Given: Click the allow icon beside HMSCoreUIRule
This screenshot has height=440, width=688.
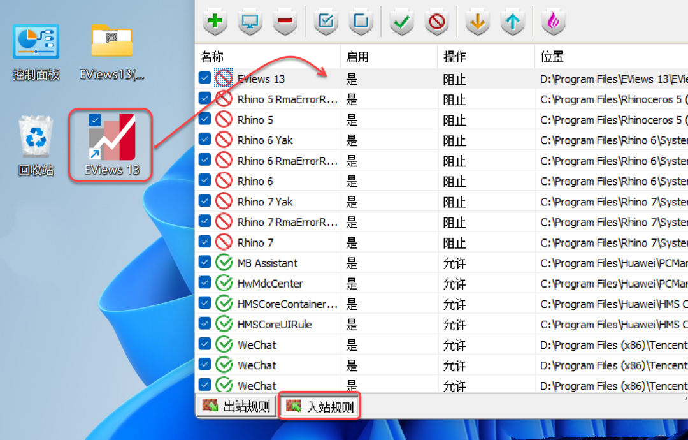Looking at the screenshot, I should (224, 324).
